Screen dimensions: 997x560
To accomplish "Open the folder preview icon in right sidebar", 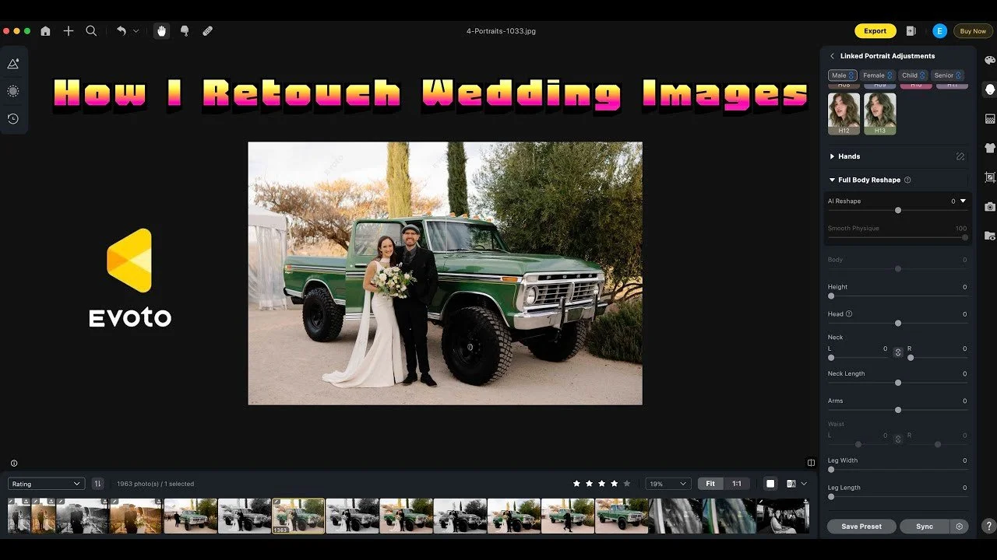I will pos(990,236).
